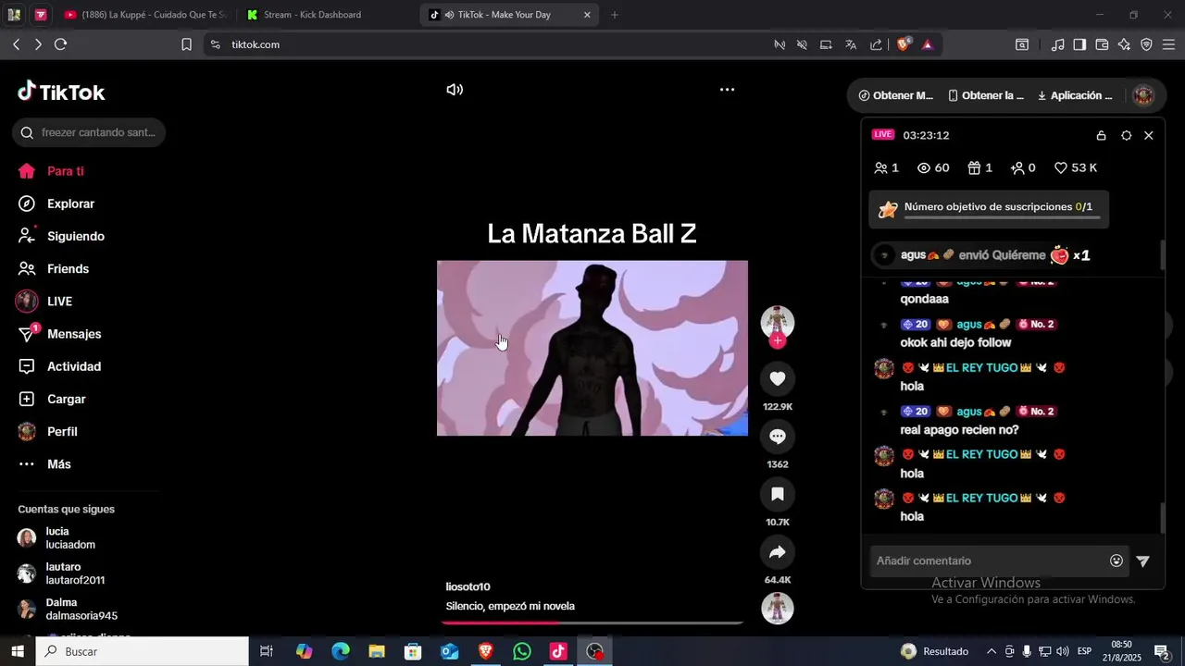Open creator avatar above the like button
Screen dimensions: 1185x666
778,321
